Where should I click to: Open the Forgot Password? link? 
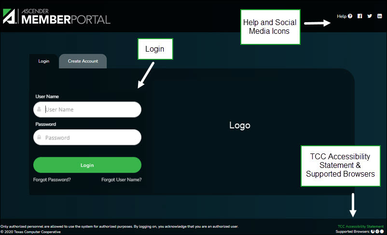tap(52, 180)
